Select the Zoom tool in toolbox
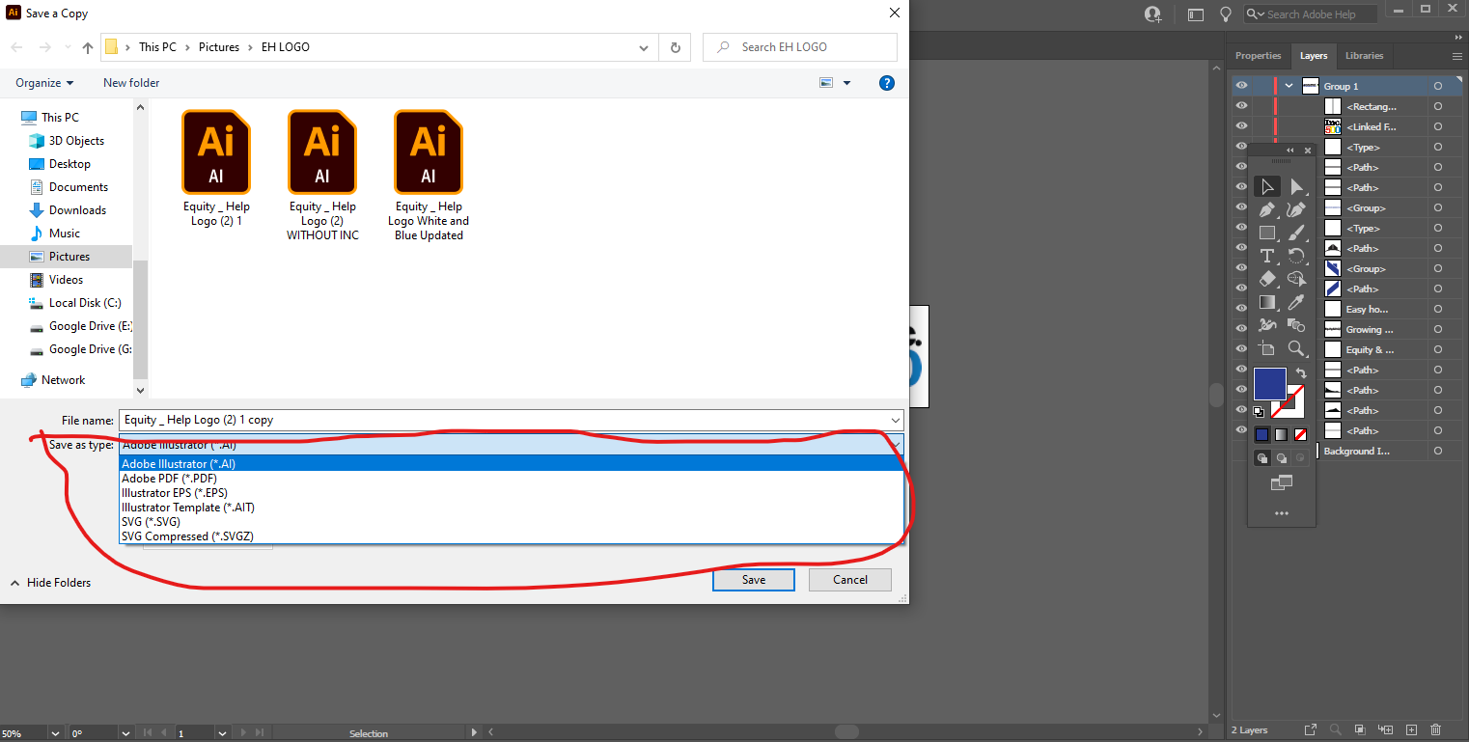This screenshot has height=742, width=1469. point(1296,348)
